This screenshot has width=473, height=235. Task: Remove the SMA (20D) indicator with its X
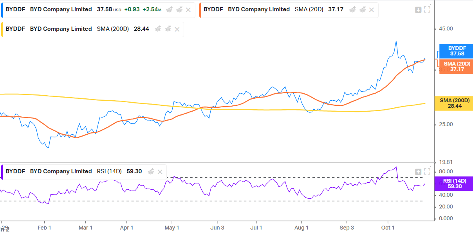[x=372, y=9]
